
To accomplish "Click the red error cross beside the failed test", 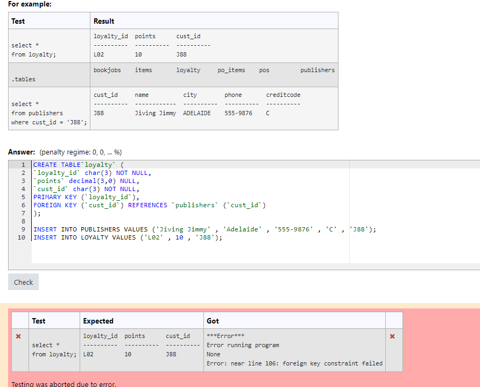I will 18,336.
